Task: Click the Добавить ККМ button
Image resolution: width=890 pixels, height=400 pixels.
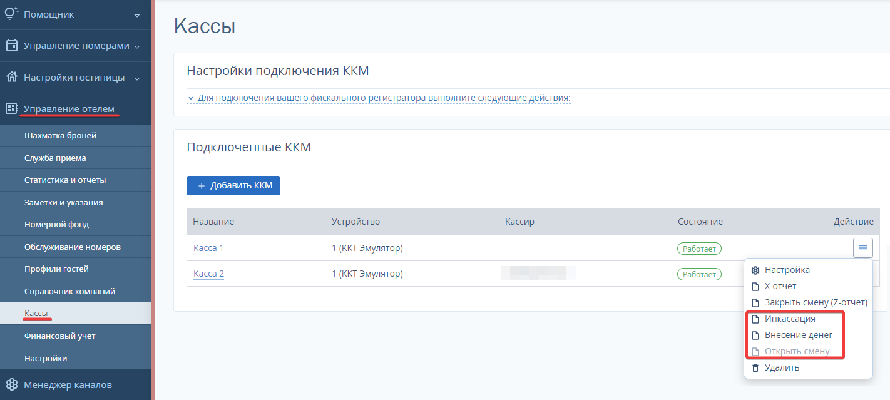Action: pos(233,185)
